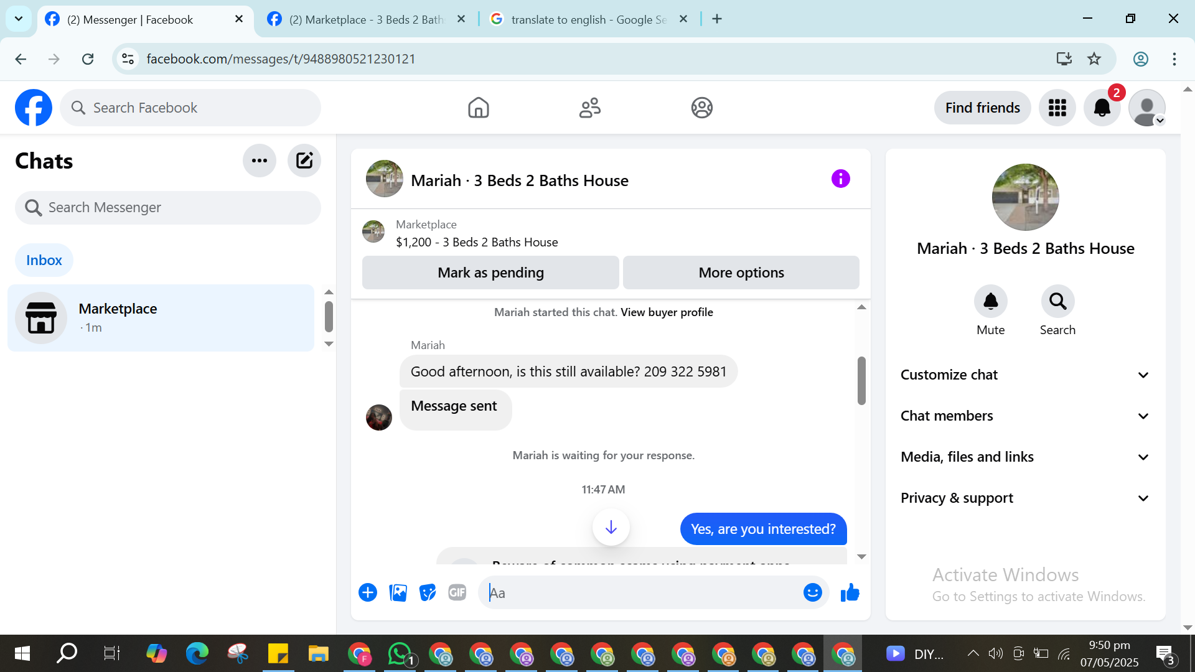
Task: Open chat options three-dots menu
Action: (x=259, y=161)
